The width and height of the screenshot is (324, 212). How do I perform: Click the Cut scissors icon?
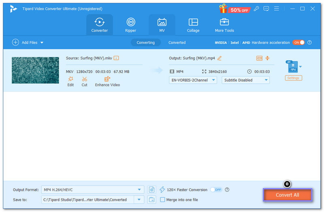point(84,79)
